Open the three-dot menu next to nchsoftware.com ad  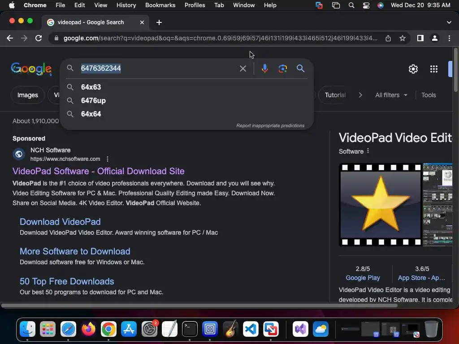point(108,159)
